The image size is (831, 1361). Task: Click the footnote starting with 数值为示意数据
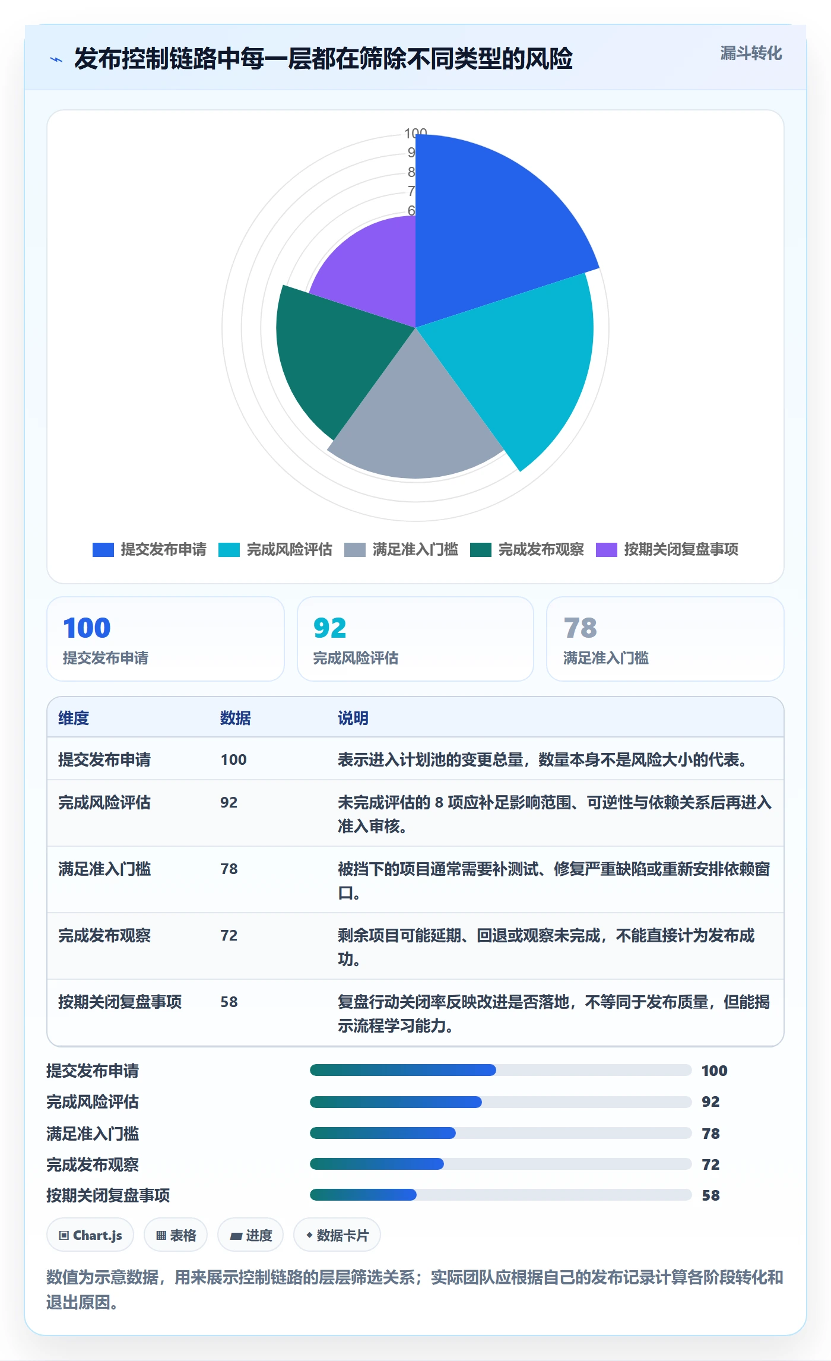click(x=415, y=1290)
